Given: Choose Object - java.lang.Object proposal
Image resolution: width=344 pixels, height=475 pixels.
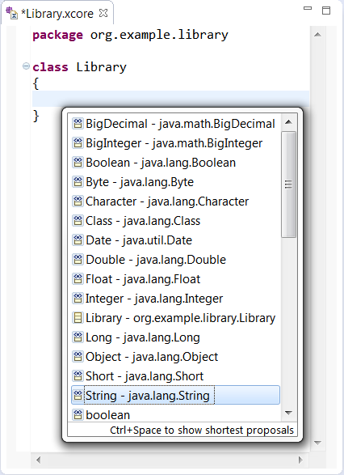Looking at the screenshot, I should coord(175,357).
